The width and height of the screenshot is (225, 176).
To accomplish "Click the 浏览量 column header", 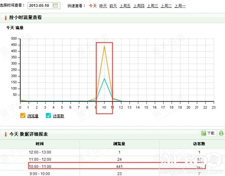I will (x=119, y=144).
